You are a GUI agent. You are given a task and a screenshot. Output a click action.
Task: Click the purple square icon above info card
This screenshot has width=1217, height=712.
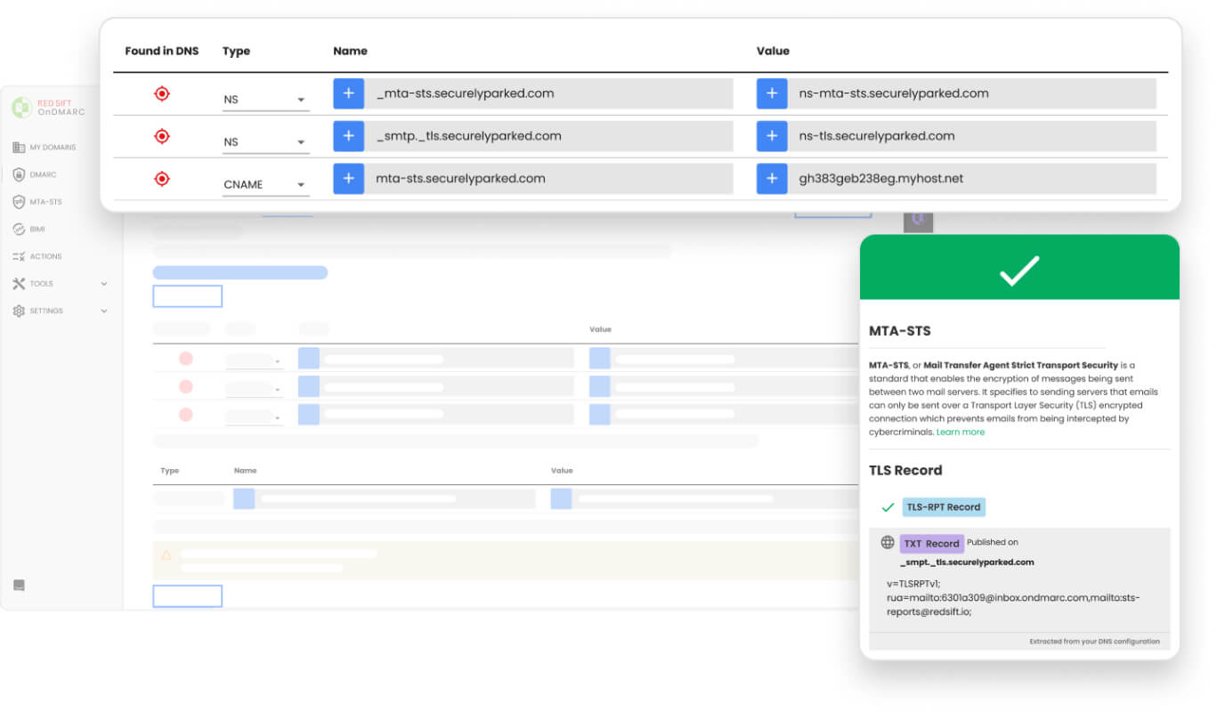point(918,221)
